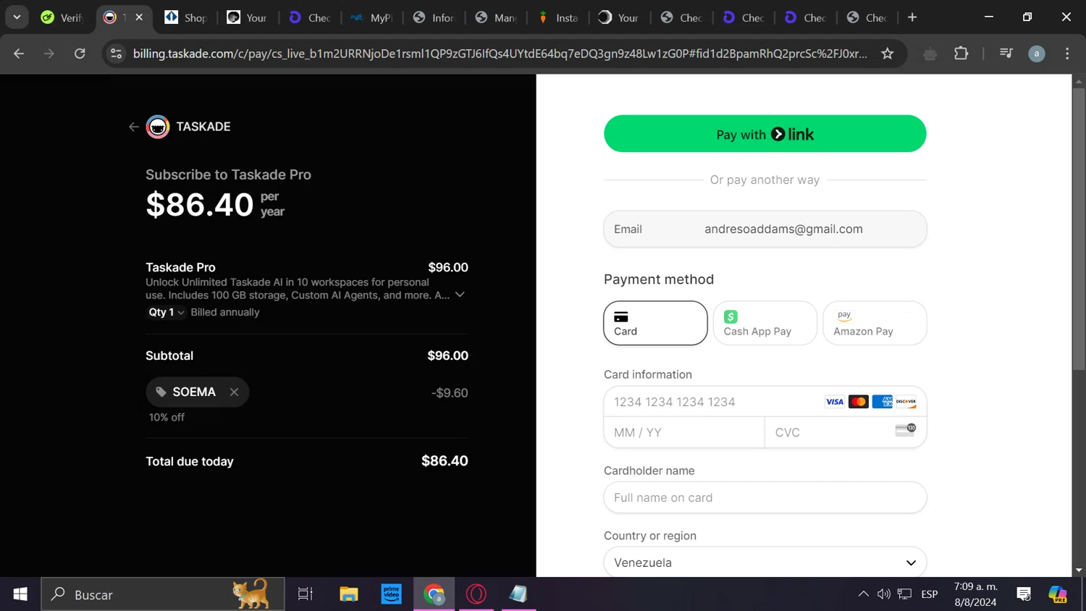Open the media control icon
Image resolution: width=1086 pixels, height=611 pixels.
[1006, 54]
